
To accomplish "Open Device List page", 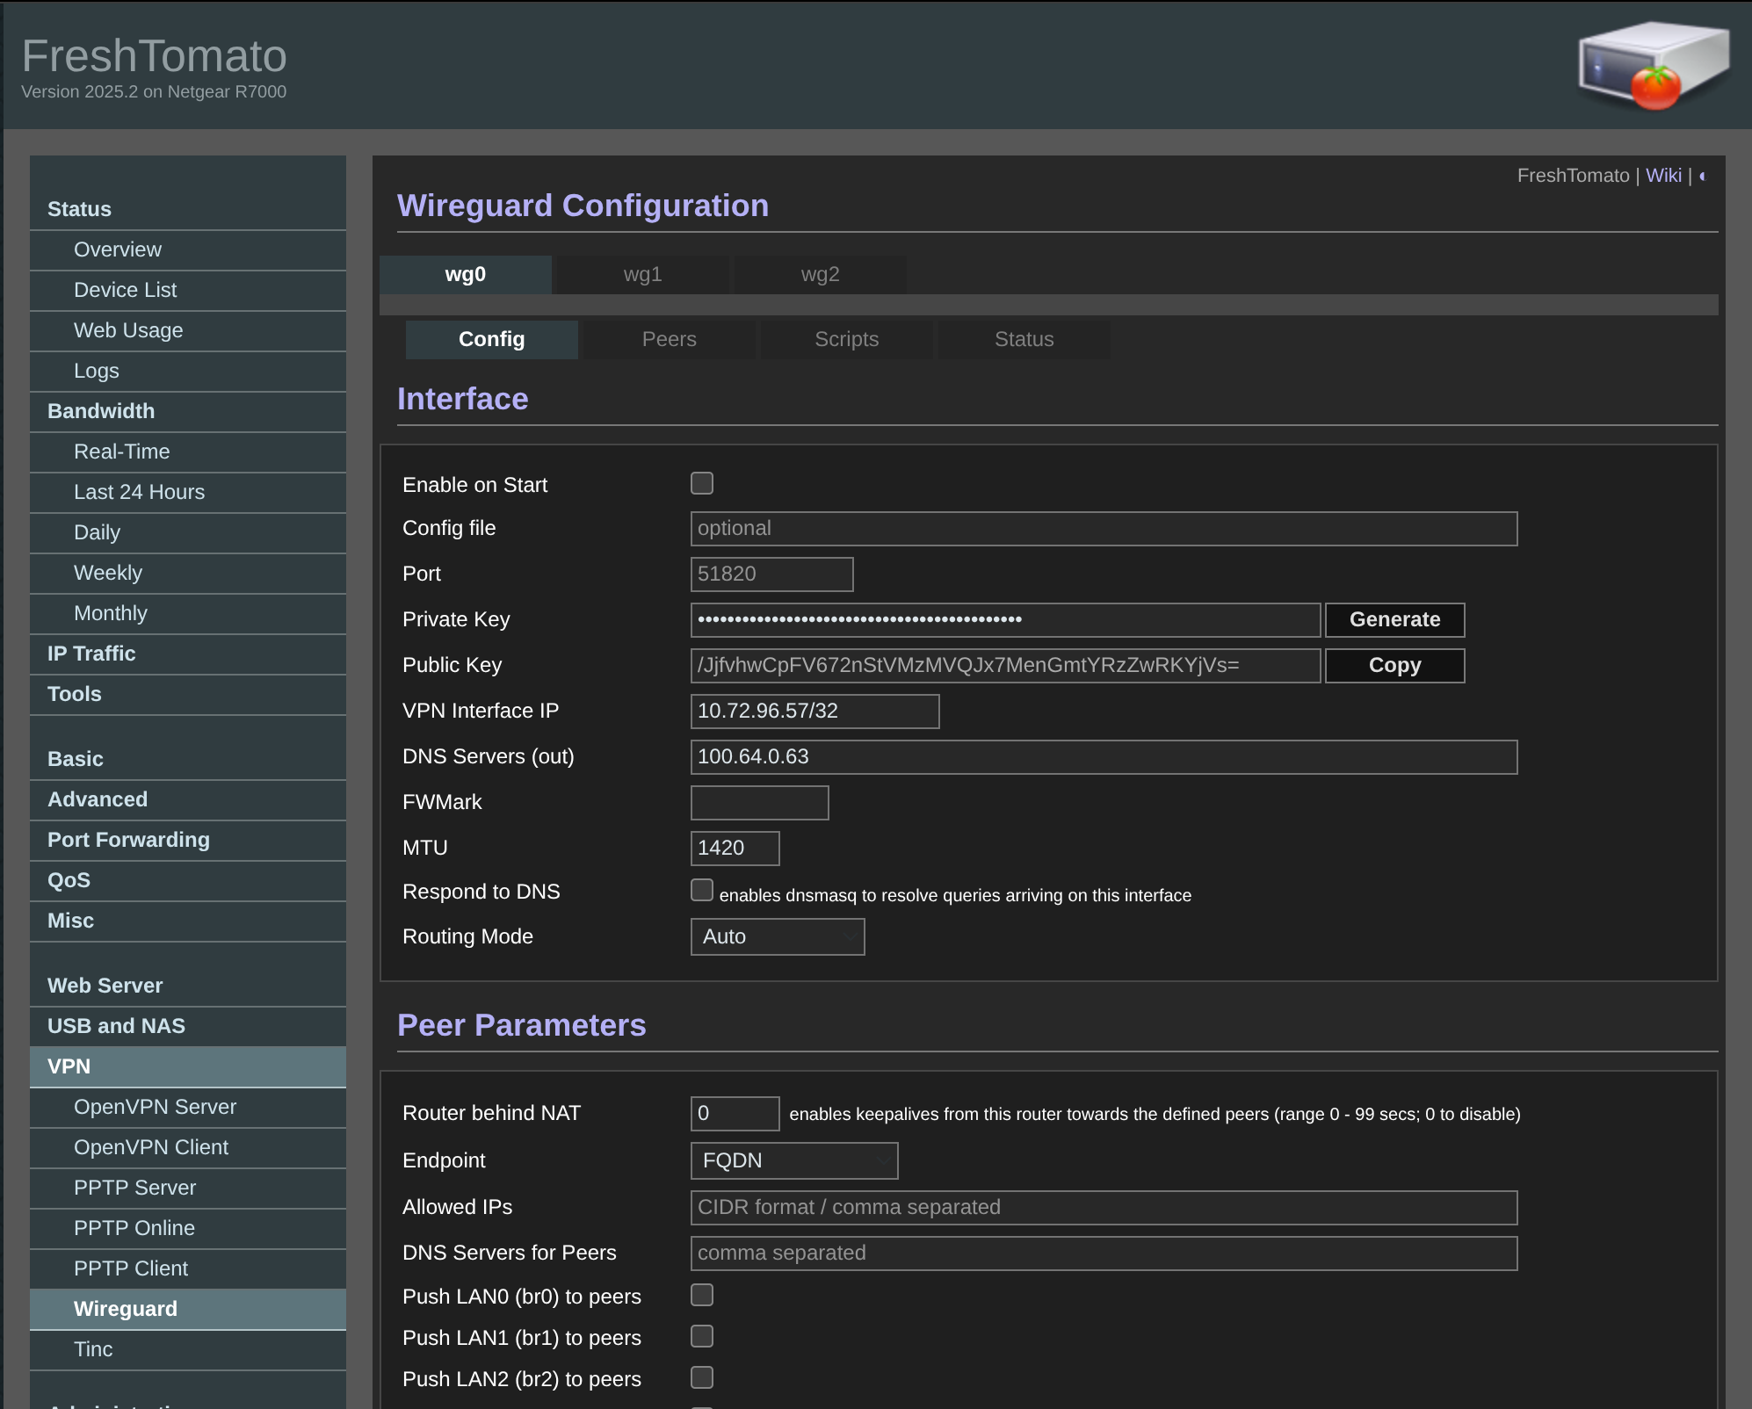I will tap(188, 291).
